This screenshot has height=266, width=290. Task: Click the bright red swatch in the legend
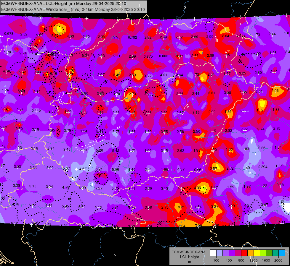(244, 253)
